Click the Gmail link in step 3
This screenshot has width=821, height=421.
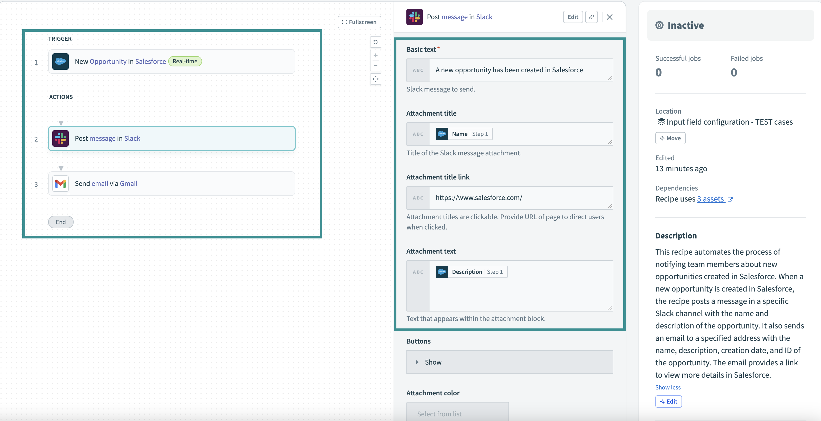point(128,184)
